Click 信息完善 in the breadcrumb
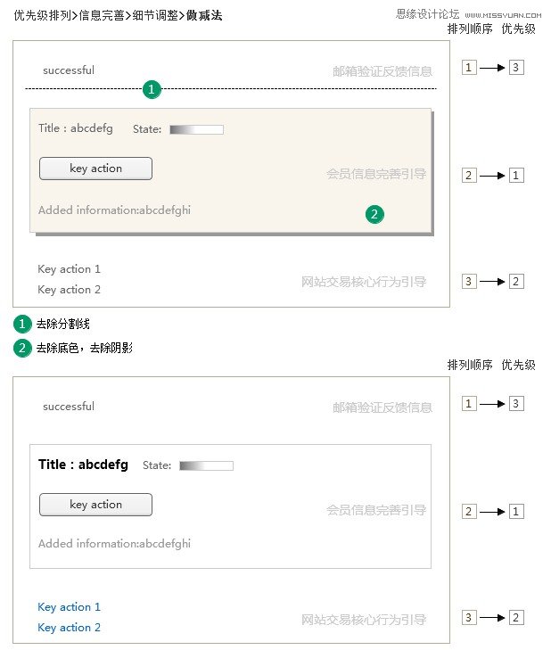Image resolution: width=551 pixels, height=650 pixels. point(102,15)
